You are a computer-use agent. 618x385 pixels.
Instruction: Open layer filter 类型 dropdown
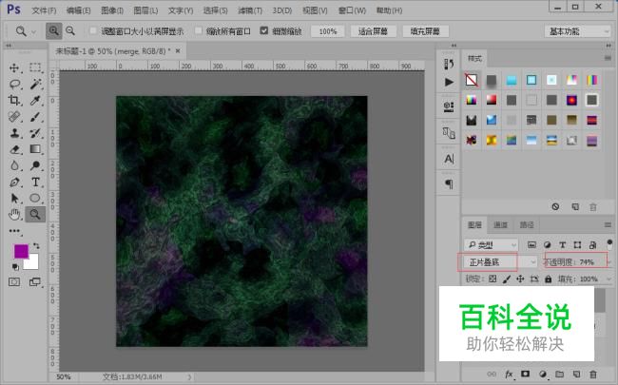tap(492, 245)
